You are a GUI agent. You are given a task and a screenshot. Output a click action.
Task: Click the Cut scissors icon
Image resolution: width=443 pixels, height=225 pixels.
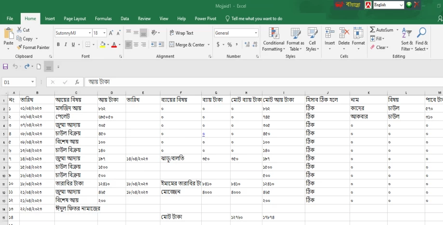pos(19,30)
